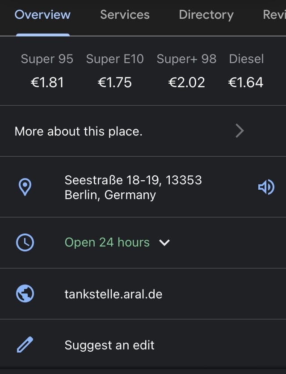Viewport: 286px width, 374px height.
Task: Click the globe website icon
Action: [25, 294]
